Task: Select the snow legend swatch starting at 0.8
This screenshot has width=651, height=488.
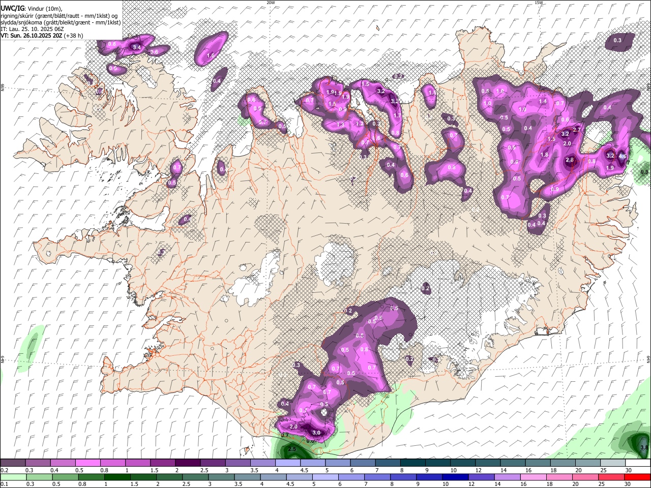Action: pyautogui.click(x=112, y=463)
